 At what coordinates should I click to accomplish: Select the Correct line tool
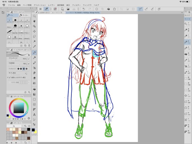coord(34,120)
